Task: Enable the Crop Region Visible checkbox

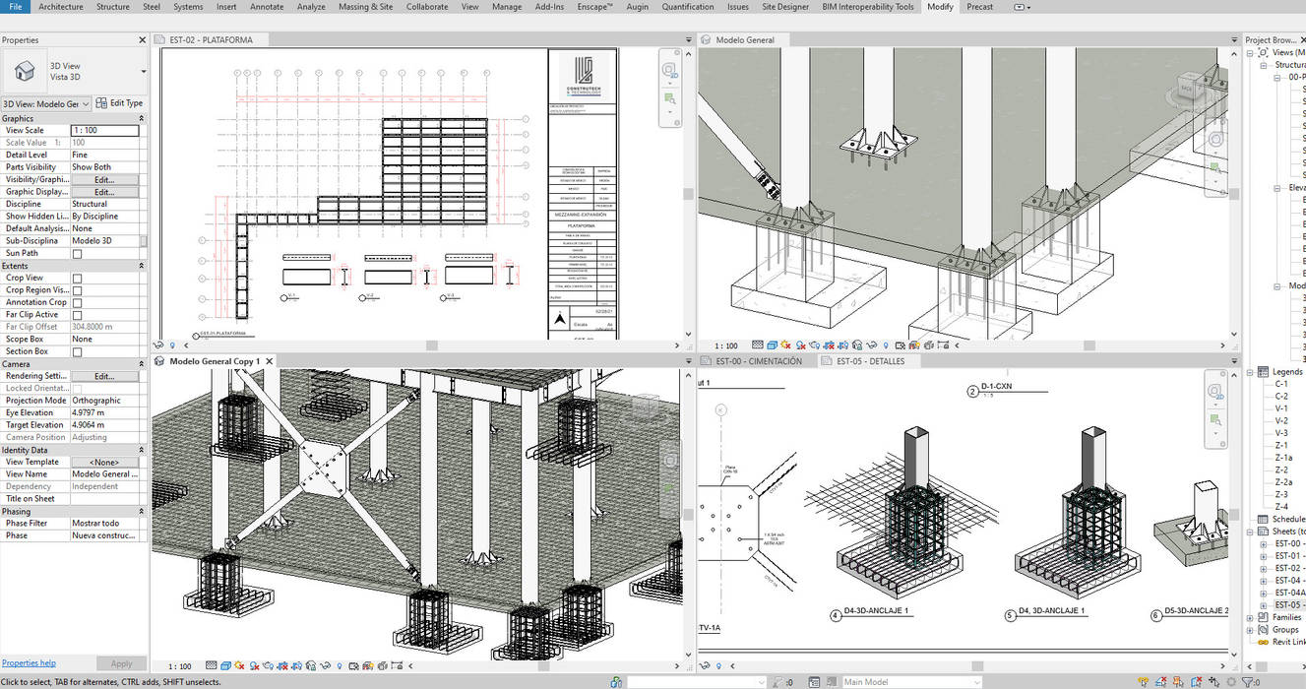Action: [x=78, y=290]
